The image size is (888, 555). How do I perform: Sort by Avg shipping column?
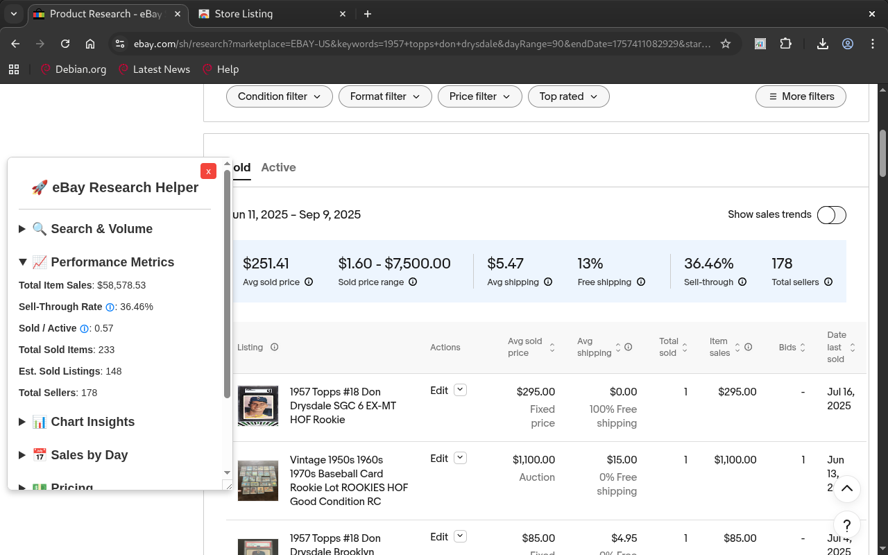[617, 348]
